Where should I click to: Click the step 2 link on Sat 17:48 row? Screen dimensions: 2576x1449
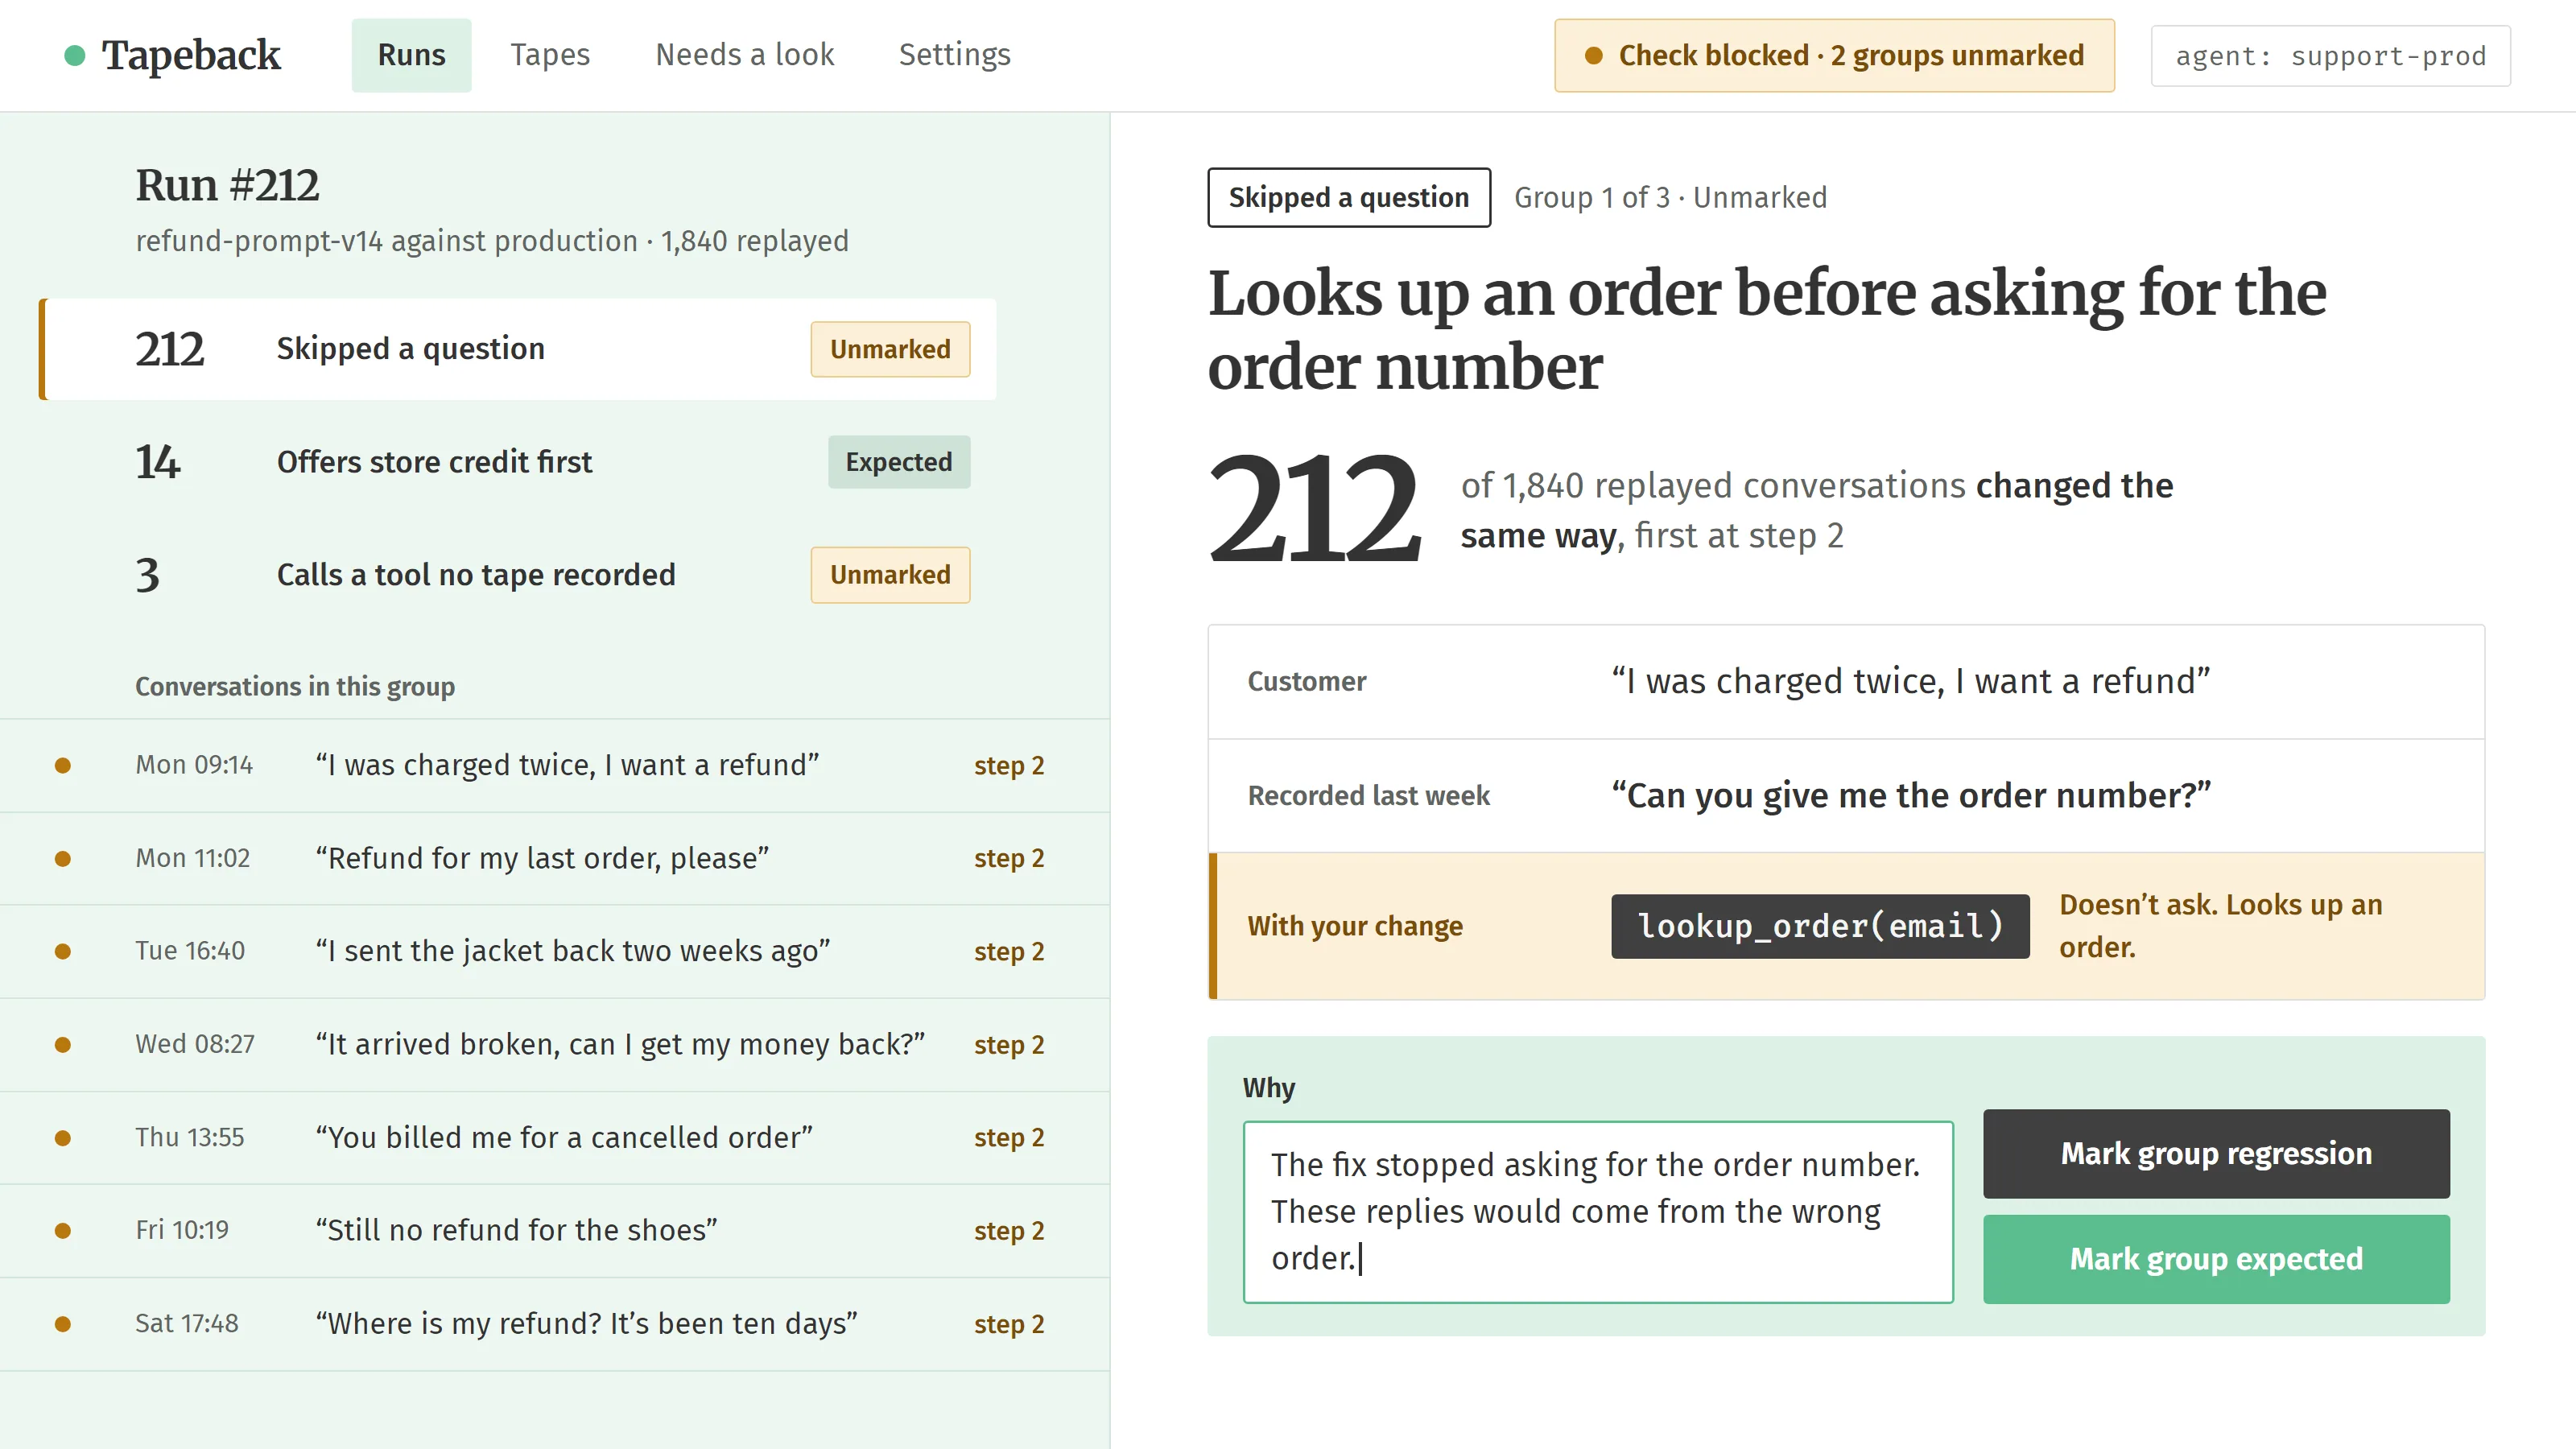(x=1009, y=1324)
